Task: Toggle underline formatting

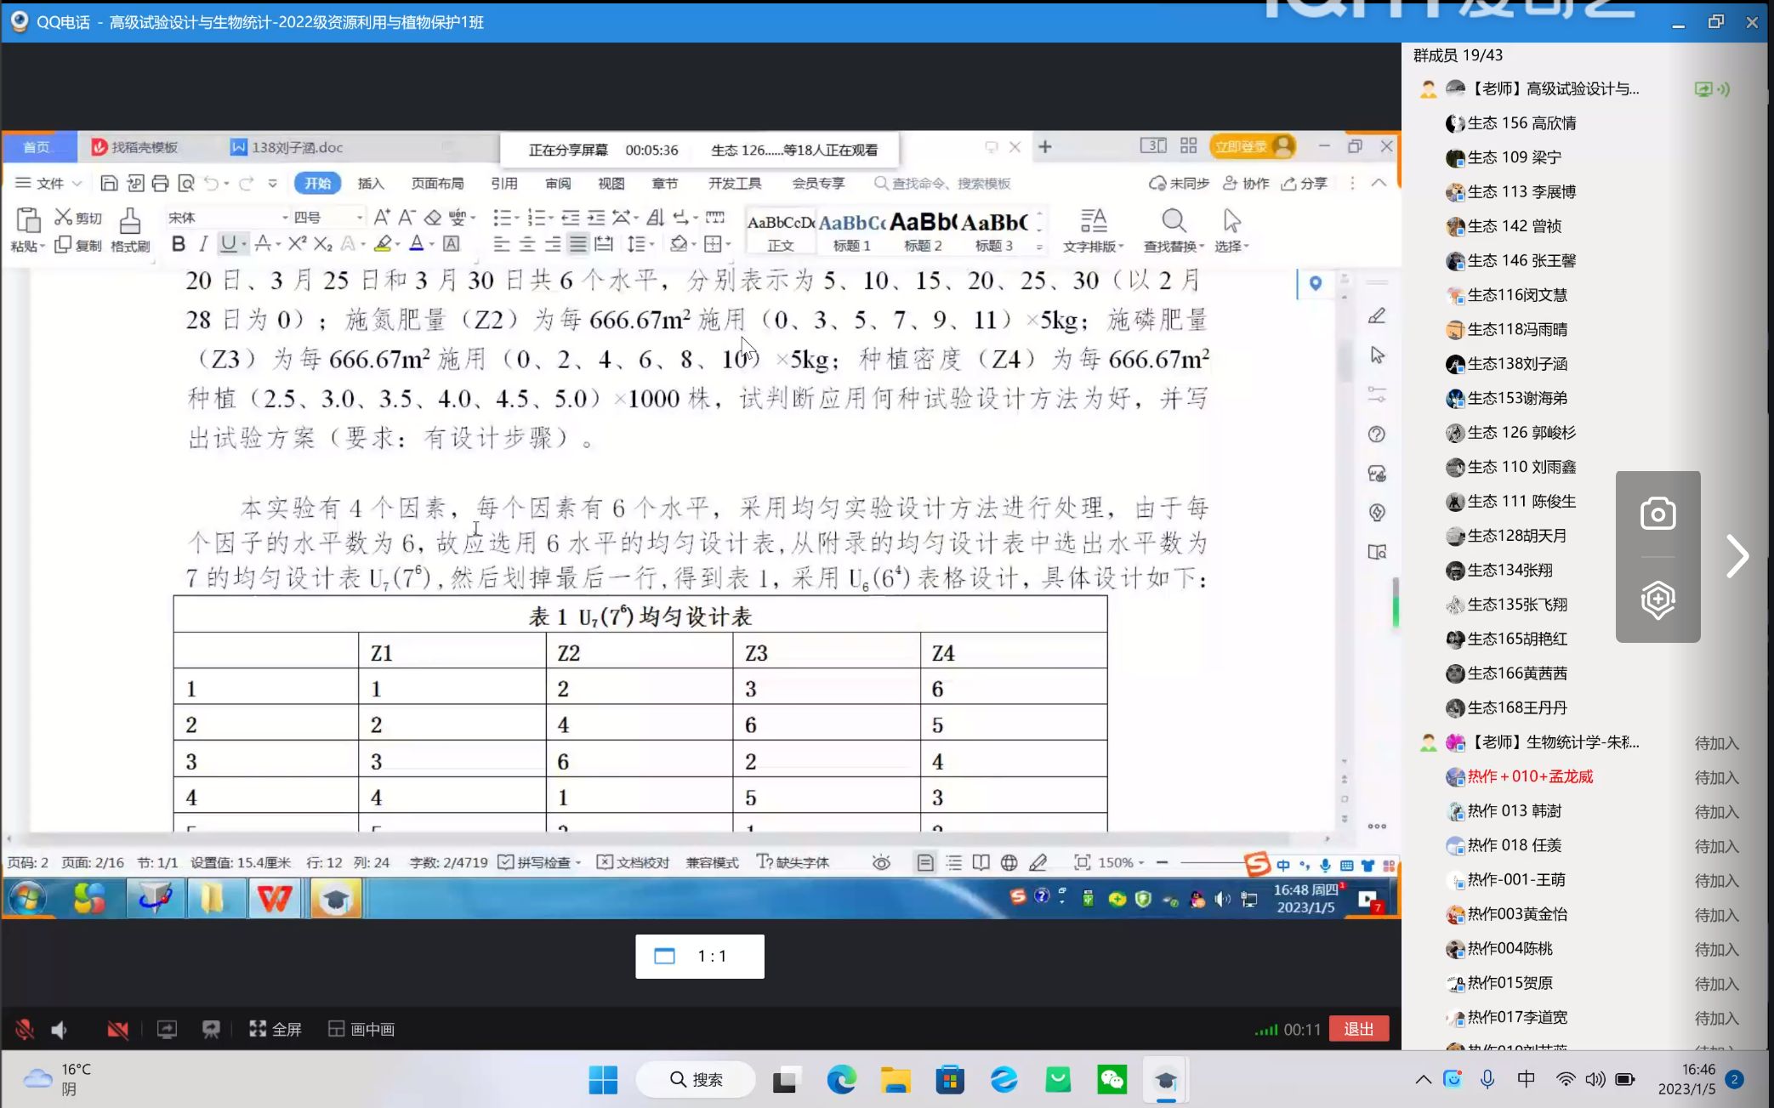Action: pyautogui.click(x=225, y=245)
